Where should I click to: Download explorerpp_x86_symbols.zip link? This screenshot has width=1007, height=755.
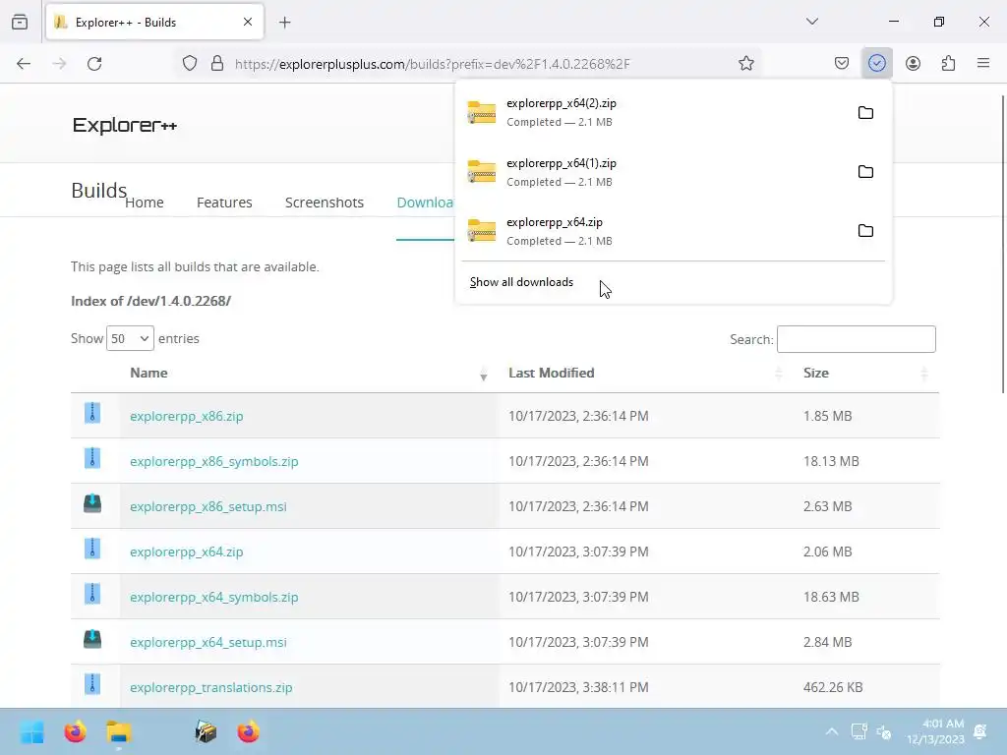(x=213, y=462)
